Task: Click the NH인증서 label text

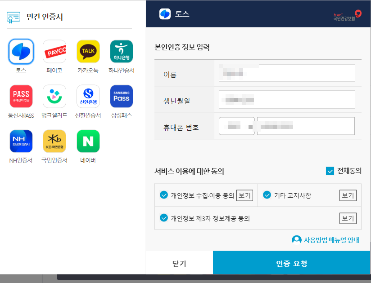Action: (21, 160)
